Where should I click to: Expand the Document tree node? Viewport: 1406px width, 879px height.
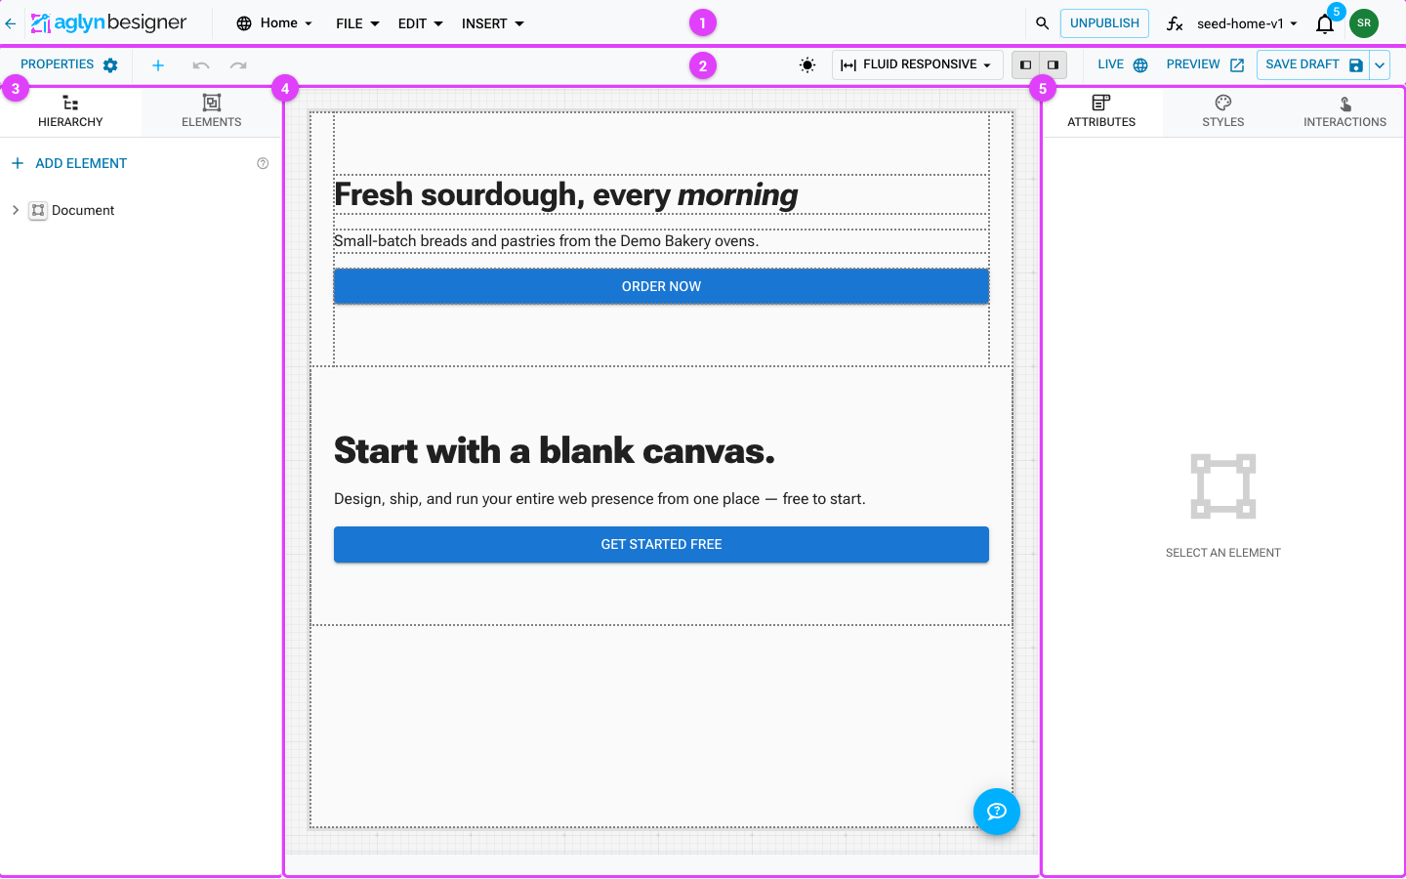(x=16, y=210)
